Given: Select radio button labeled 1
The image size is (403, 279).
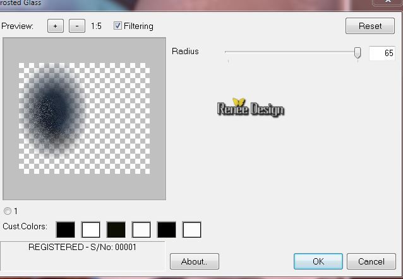Looking at the screenshot, I should [x=8, y=211].
